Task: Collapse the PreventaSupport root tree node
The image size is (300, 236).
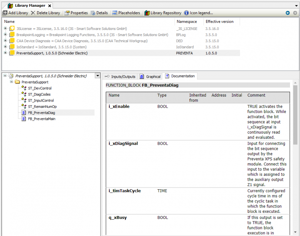Action: click(5, 76)
